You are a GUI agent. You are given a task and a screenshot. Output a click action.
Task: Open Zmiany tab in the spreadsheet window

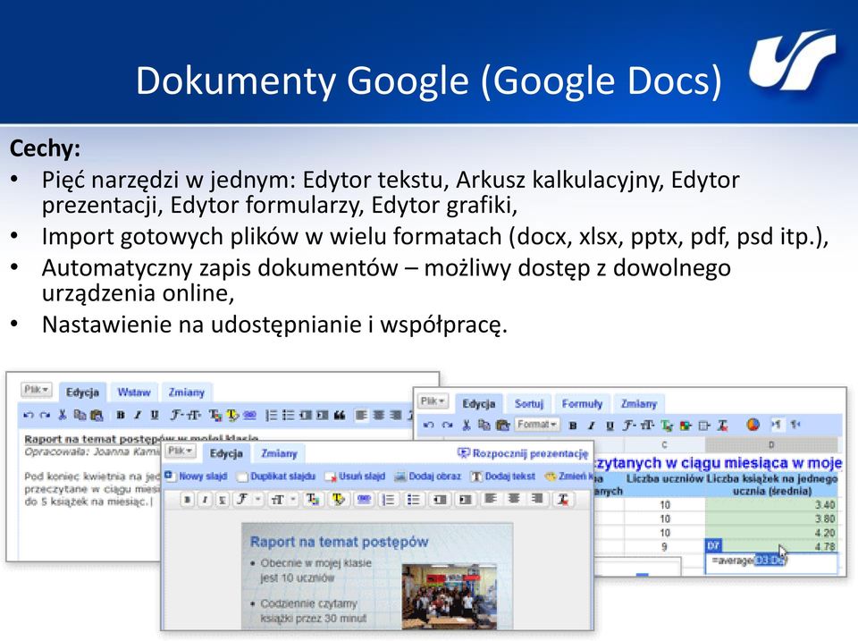(638, 403)
